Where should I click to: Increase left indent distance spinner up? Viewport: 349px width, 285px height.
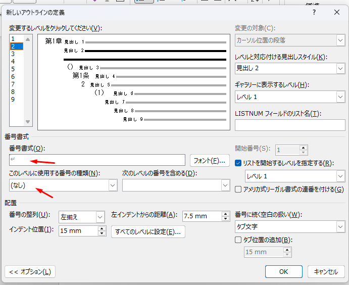point(225,213)
